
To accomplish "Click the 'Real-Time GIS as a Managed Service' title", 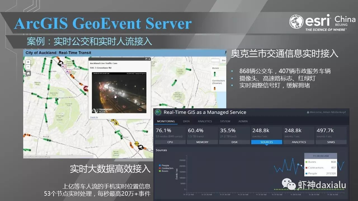I will [205, 112].
